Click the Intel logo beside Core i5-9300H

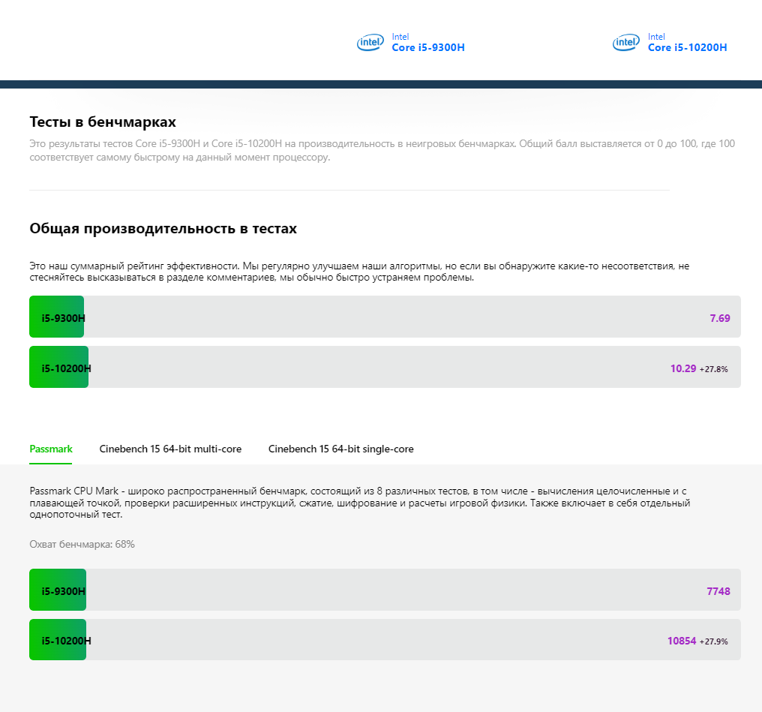pyautogui.click(x=370, y=43)
